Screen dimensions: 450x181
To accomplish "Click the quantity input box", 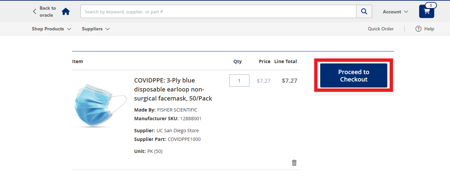I will coord(239,80).
